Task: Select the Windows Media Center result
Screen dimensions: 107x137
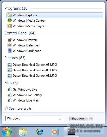Action: (x=29, y=21)
